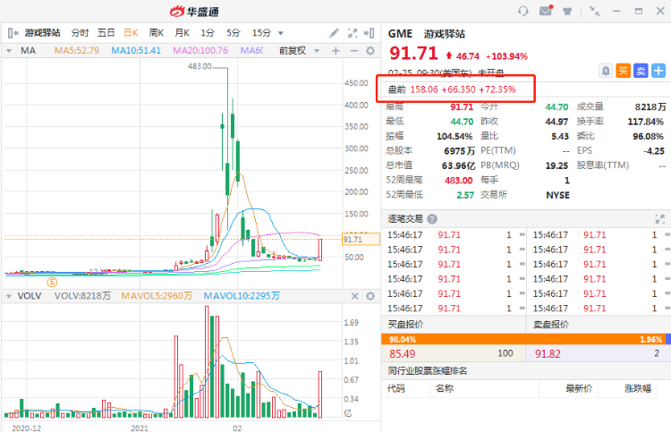Zoom in chart with plus icon
Image resolution: width=671 pixels, height=432 pixels.
(335, 51)
